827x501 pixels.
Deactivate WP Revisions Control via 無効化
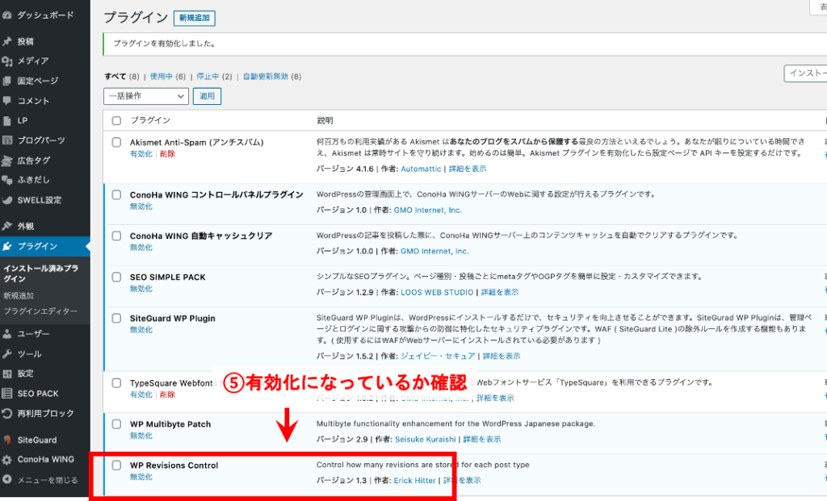pyautogui.click(x=141, y=477)
